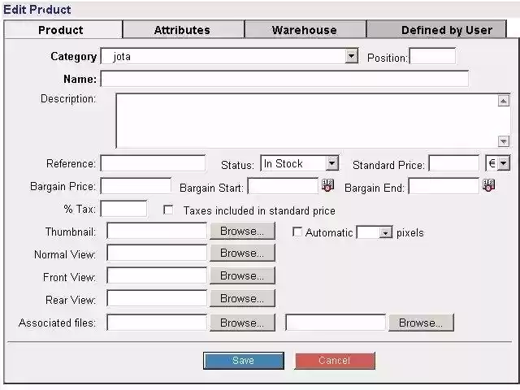Browse for a Rear View image
520x390 pixels.
point(242,298)
